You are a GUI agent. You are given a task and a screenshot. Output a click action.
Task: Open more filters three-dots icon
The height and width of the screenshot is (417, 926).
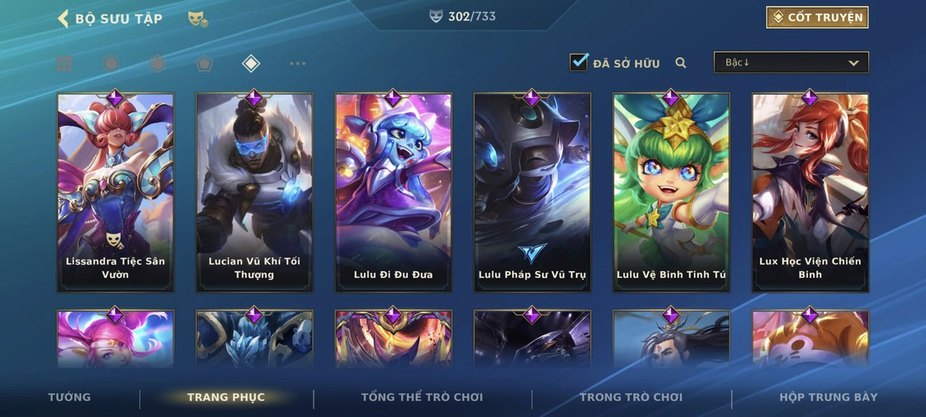(x=297, y=64)
